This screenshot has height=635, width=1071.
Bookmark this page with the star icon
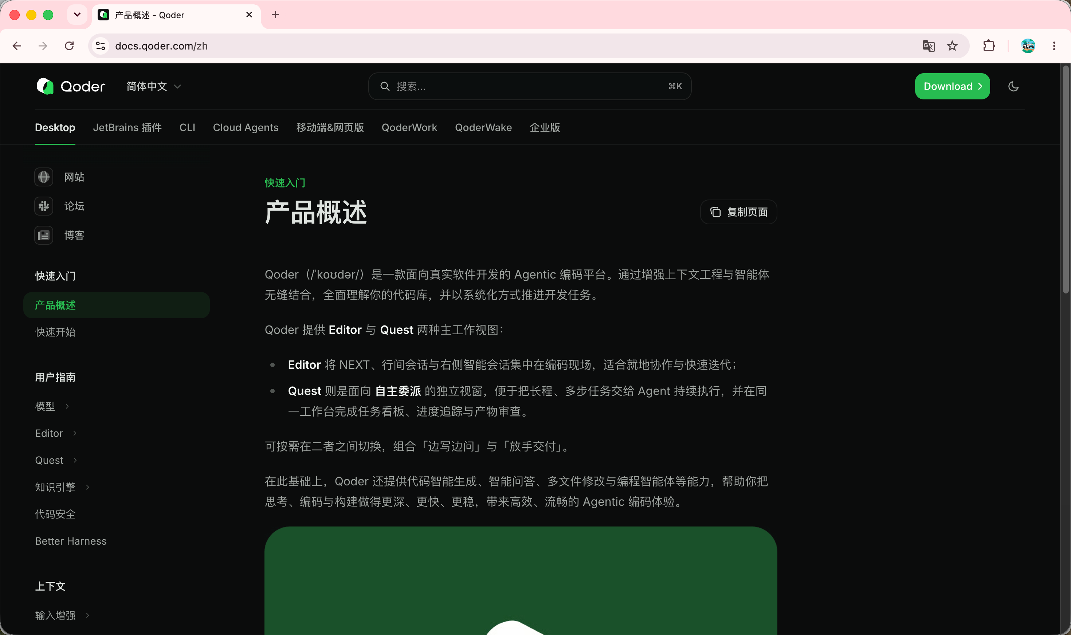click(x=952, y=46)
